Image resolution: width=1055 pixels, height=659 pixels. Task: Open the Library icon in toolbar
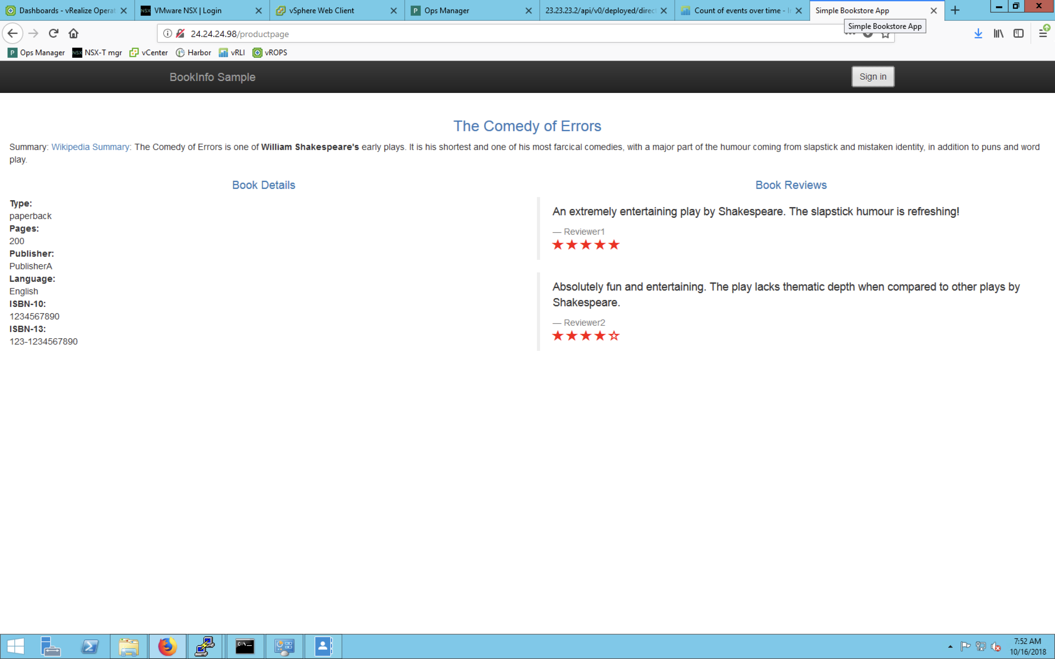998,34
